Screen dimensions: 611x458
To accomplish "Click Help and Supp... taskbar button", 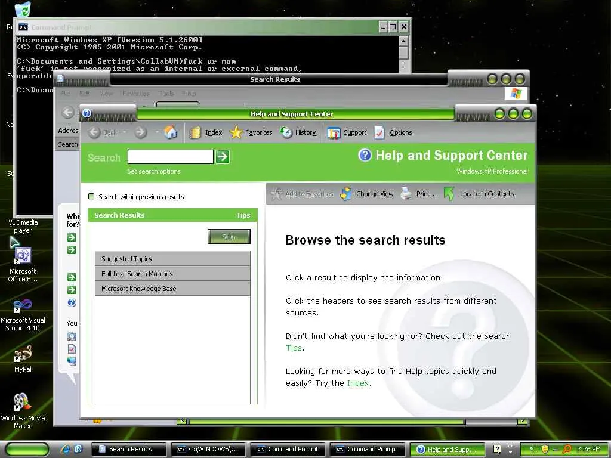I will point(447,449).
